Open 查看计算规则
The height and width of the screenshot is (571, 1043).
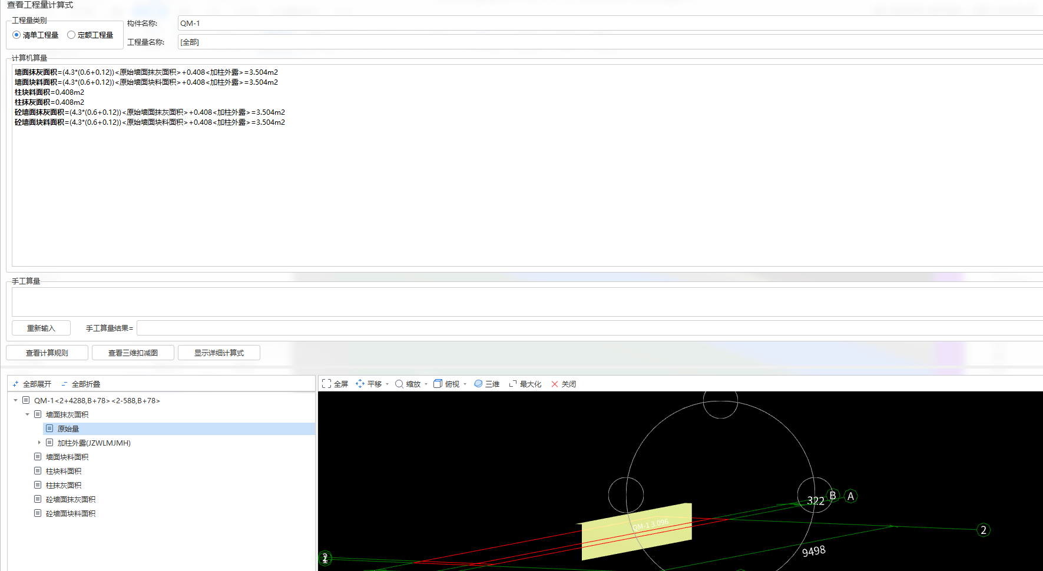(x=47, y=353)
